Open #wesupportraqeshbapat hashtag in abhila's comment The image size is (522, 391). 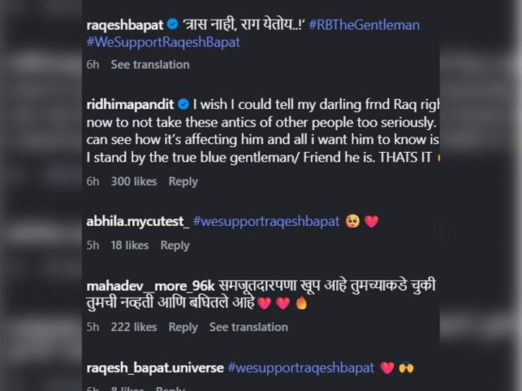266,221
